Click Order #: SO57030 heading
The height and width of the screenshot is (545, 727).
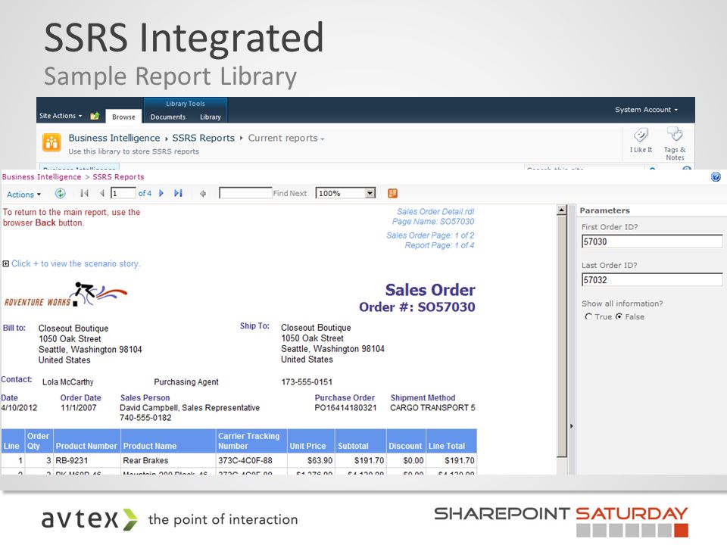[417, 307]
